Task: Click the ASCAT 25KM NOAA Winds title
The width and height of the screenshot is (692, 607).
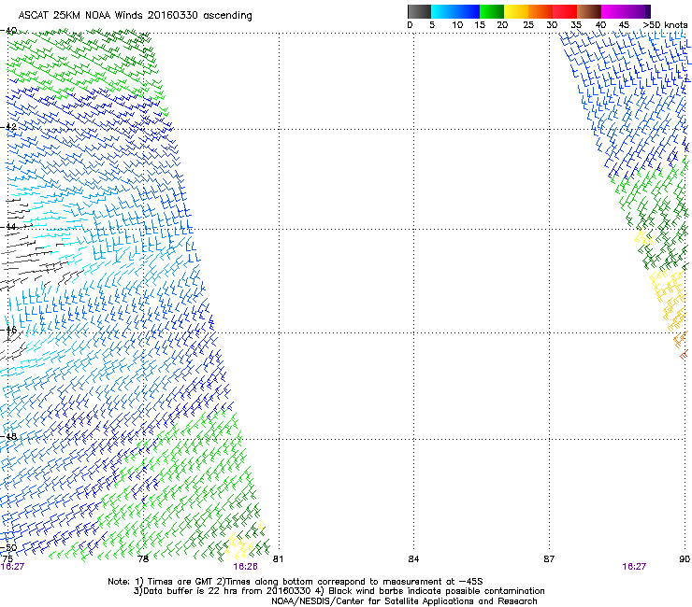Action: pyautogui.click(x=135, y=16)
